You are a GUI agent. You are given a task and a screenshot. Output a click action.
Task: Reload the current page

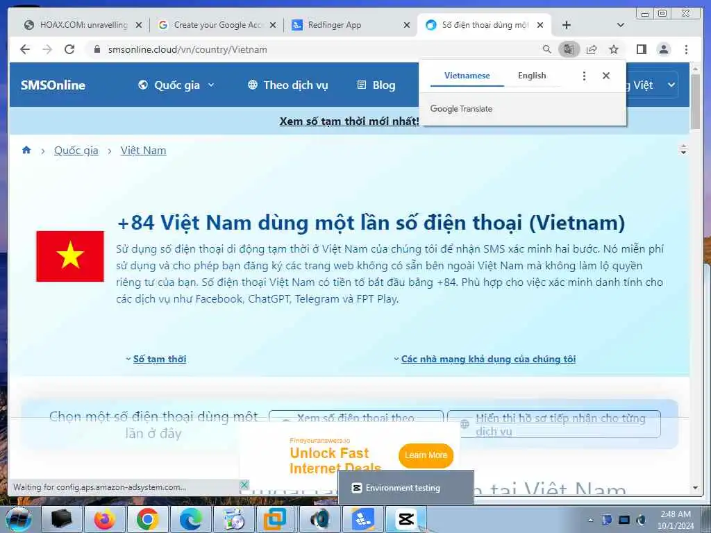pyautogui.click(x=69, y=49)
